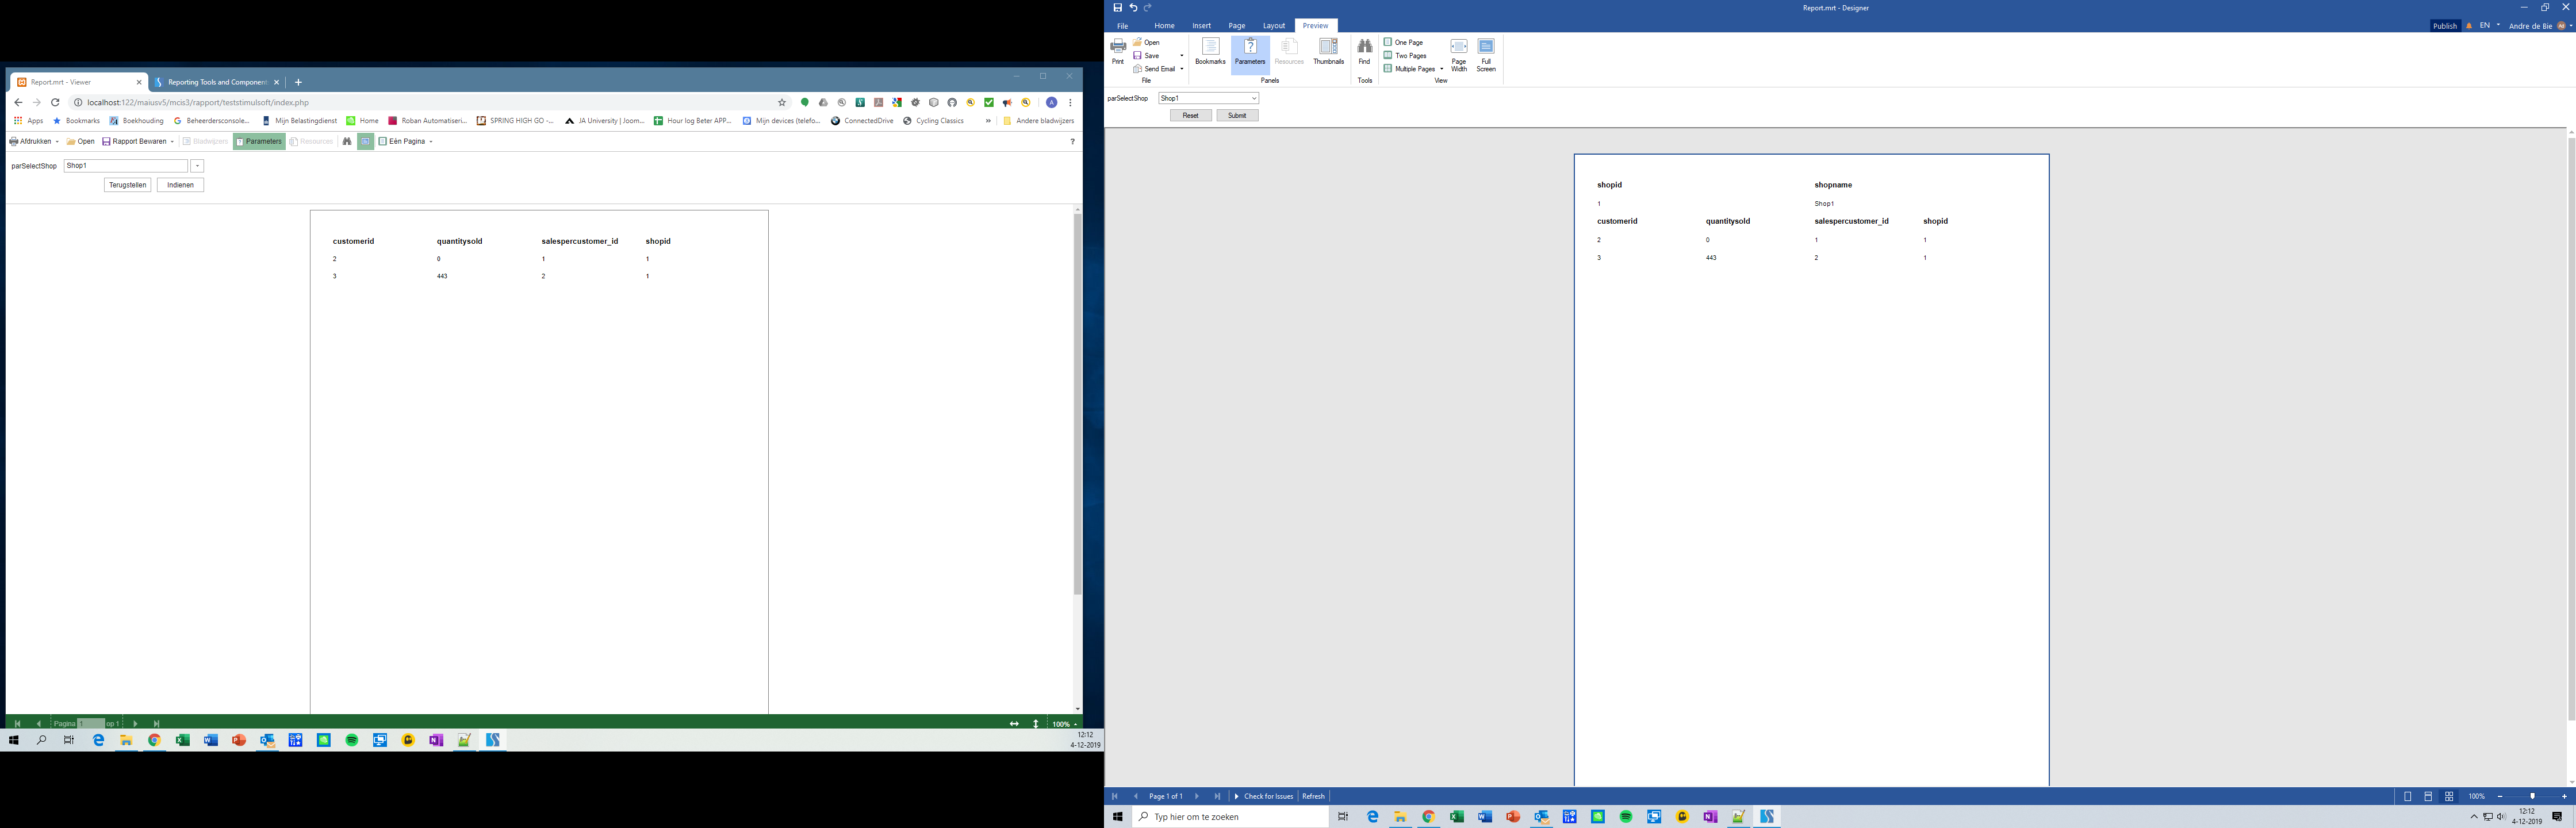Viewport: 2576px width, 828px height.
Task: Expand Save options arrow in Designer ribbon
Action: (1182, 55)
